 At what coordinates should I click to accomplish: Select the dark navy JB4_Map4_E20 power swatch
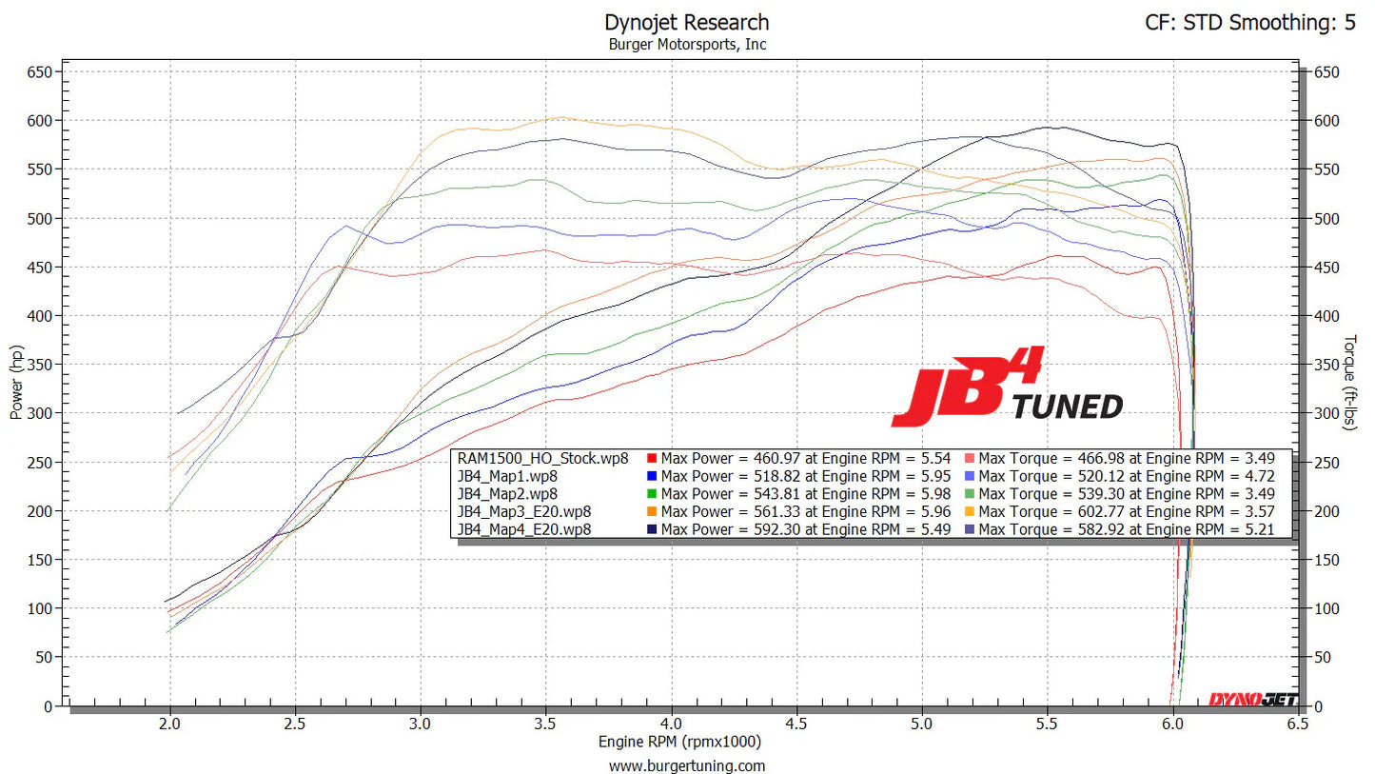pos(653,530)
